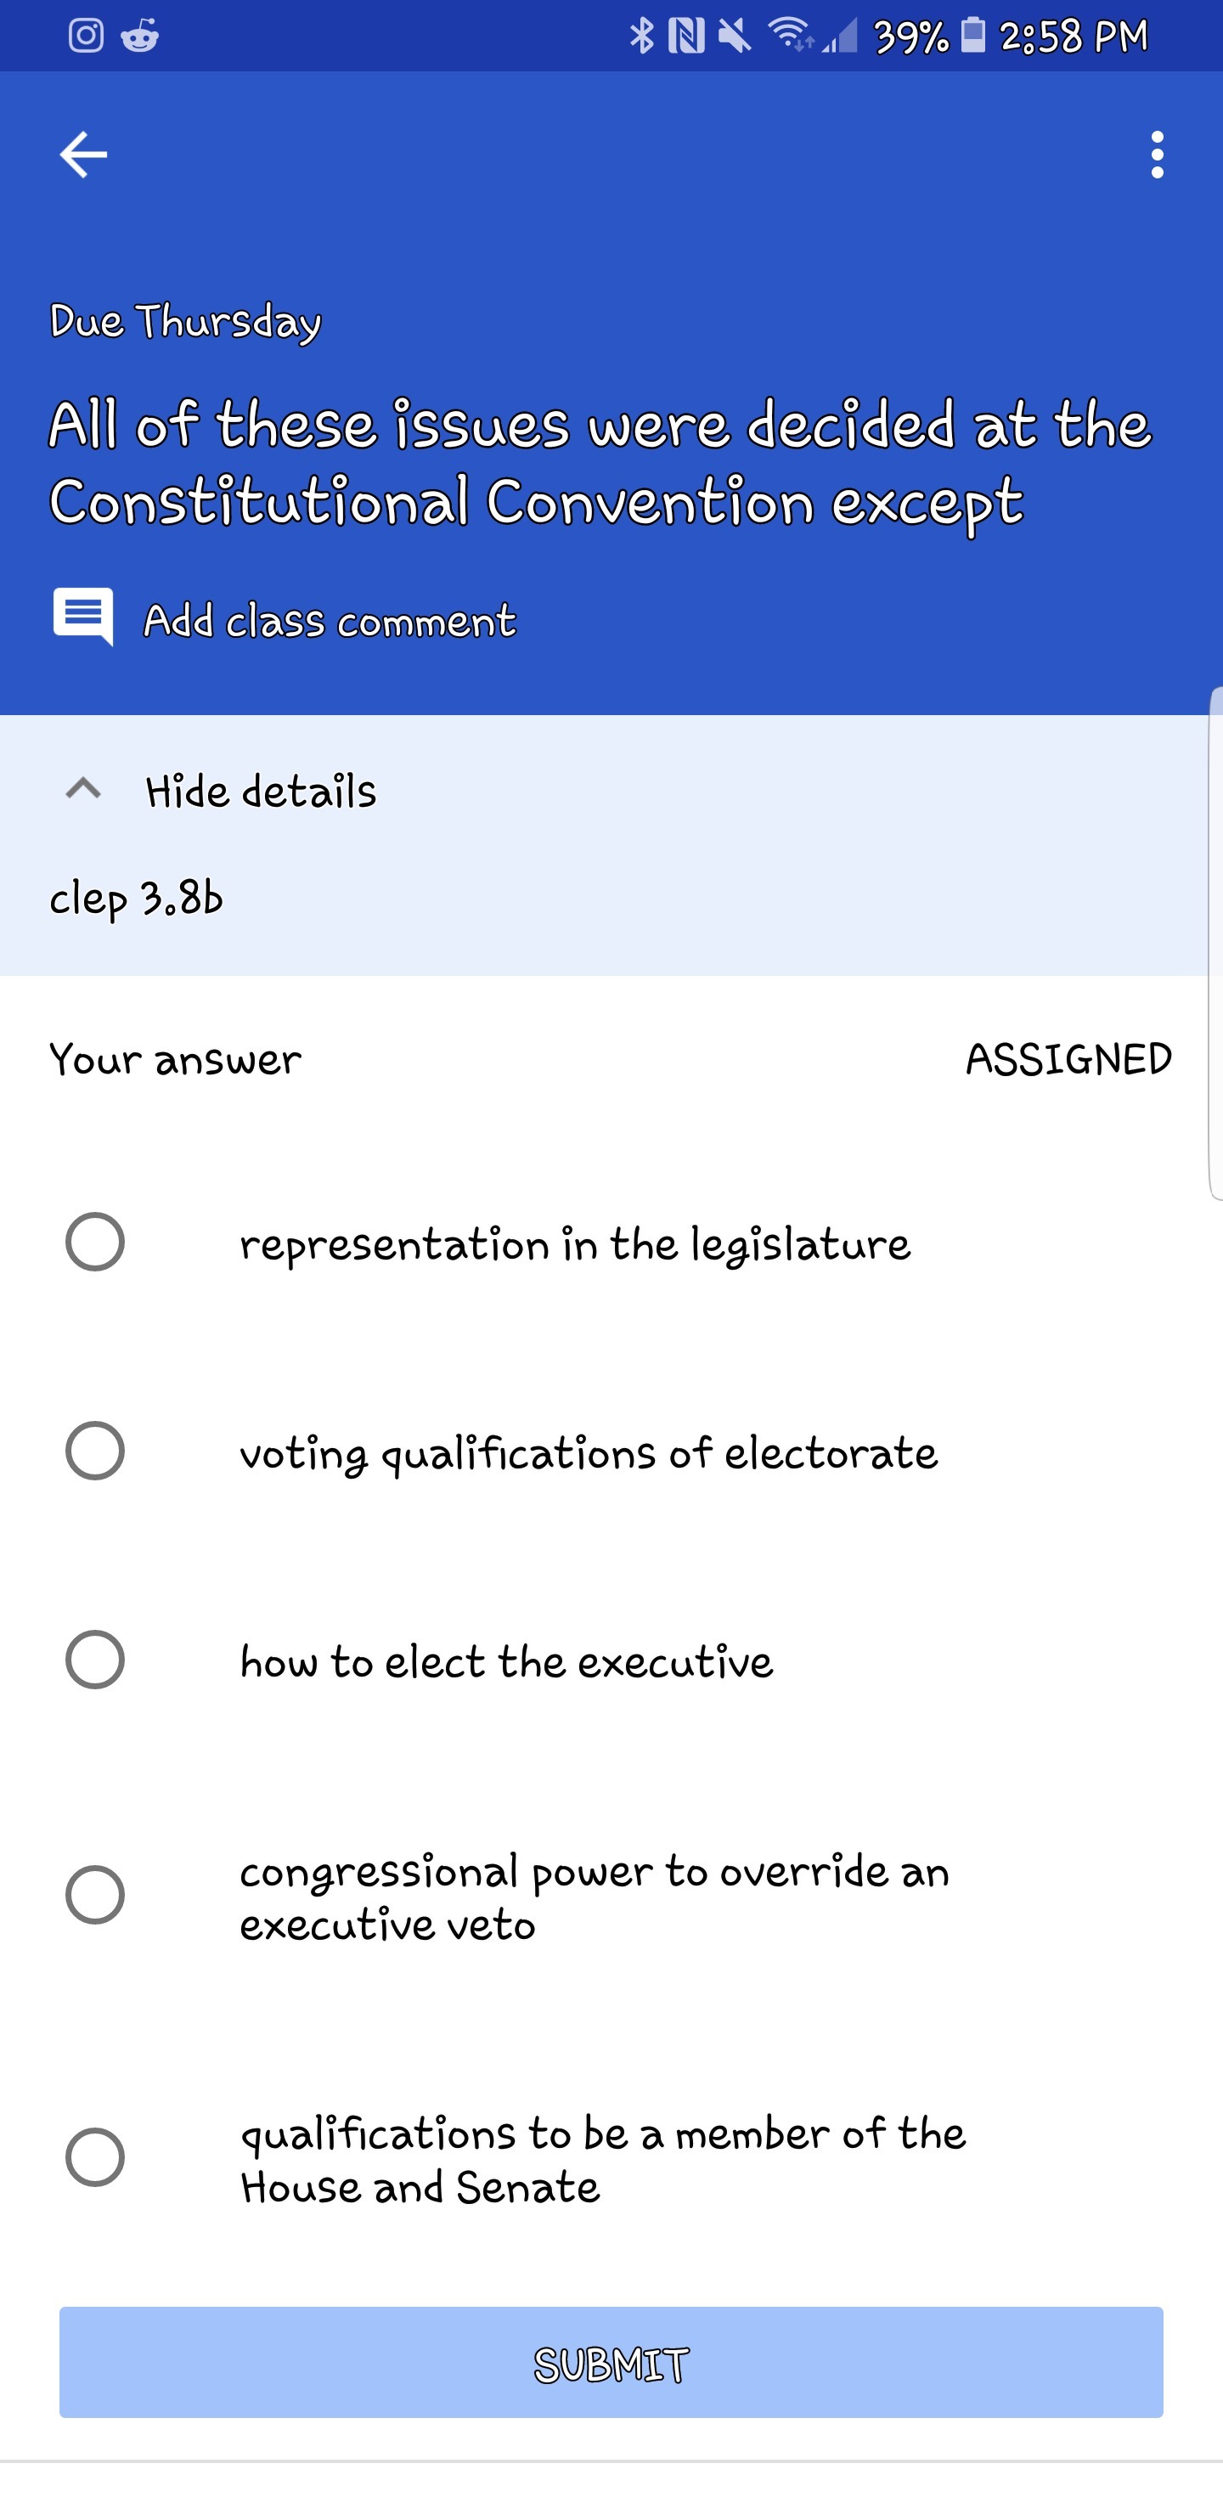
Task: Tap Add class comment link
Action: point(330,621)
